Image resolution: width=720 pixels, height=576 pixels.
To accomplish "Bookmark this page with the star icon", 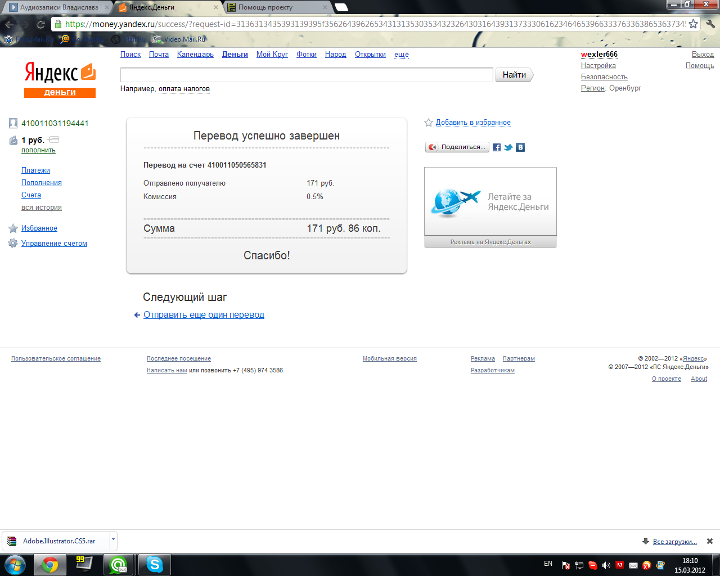I will [x=694, y=24].
